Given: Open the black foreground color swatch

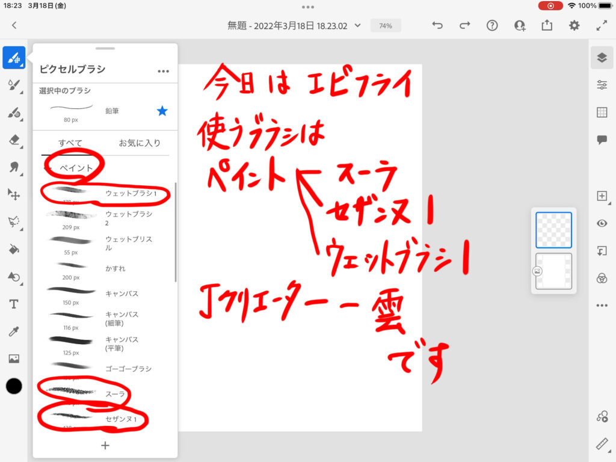Looking at the screenshot, I should [14, 386].
